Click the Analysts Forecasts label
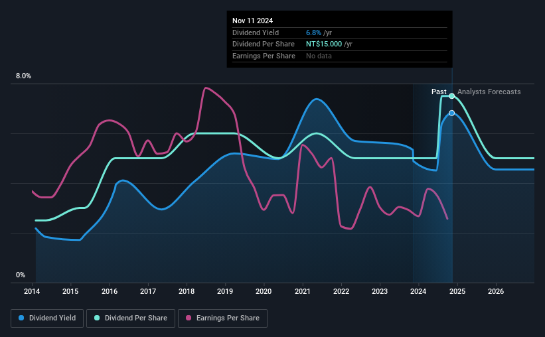Screen dimensions: 545x337 pyautogui.click(x=489, y=92)
